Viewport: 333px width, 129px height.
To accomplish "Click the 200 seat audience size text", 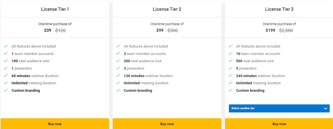I will tap(143, 61).
